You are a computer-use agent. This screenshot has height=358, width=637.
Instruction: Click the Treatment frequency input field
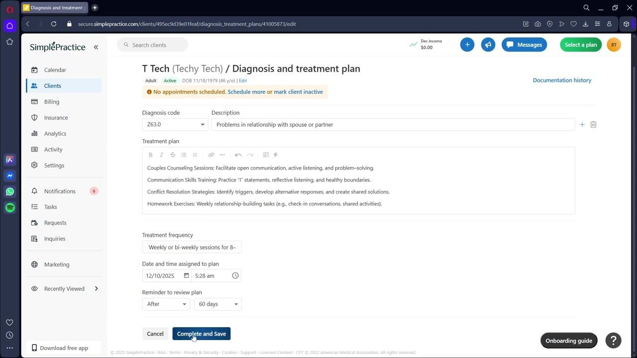coord(192,247)
